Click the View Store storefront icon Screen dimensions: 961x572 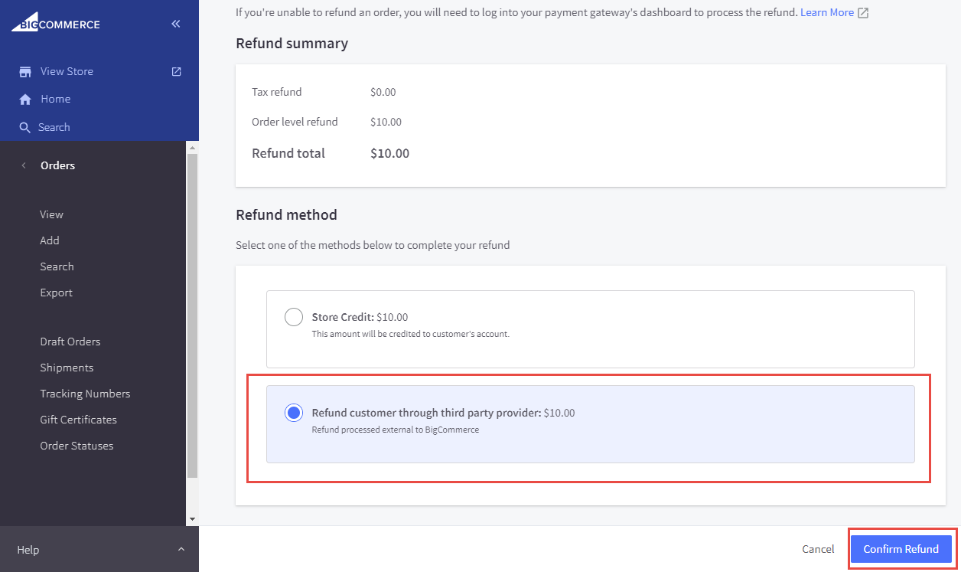25,72
